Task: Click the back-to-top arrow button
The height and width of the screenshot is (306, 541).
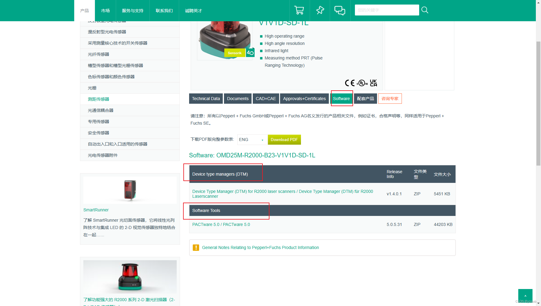Action: coord(525,296)
